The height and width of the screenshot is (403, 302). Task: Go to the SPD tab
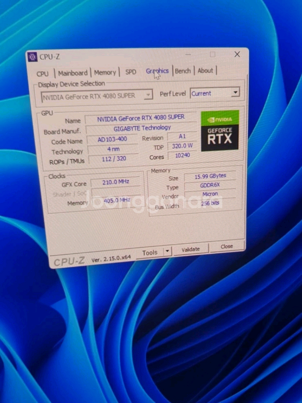(130, 72)
